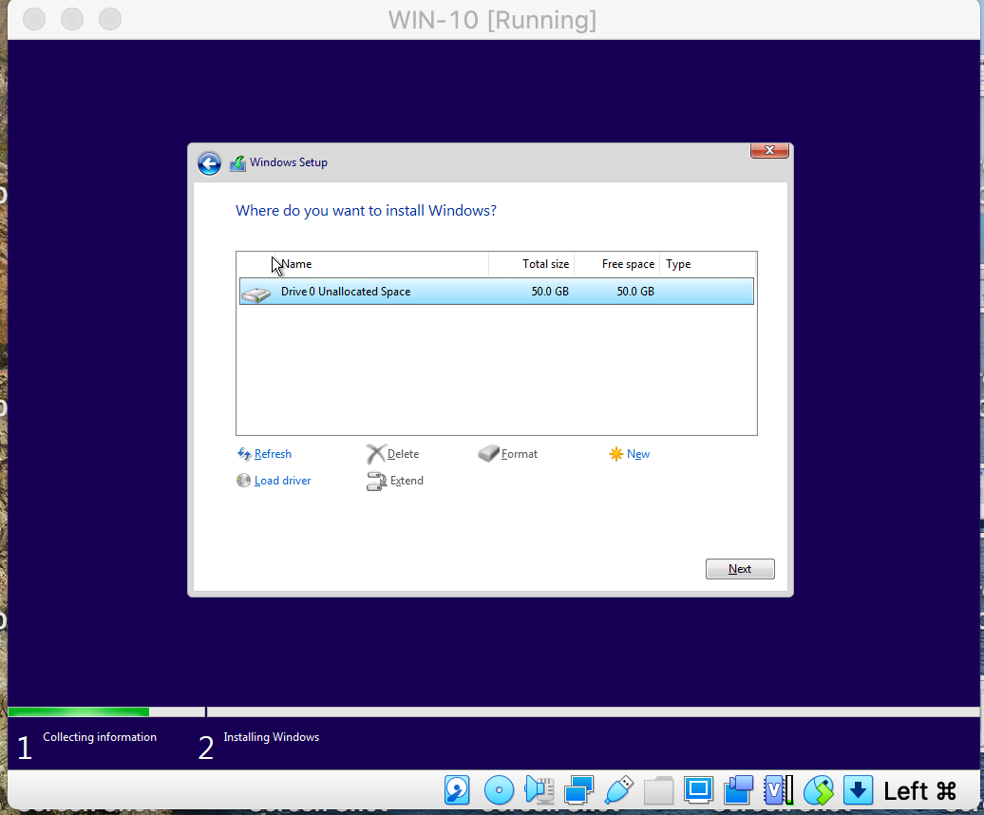The width and height of the screenshot is (984, 815).
Task: Open VirtualBox recording indicator
Action: click(x=739, y=790)
